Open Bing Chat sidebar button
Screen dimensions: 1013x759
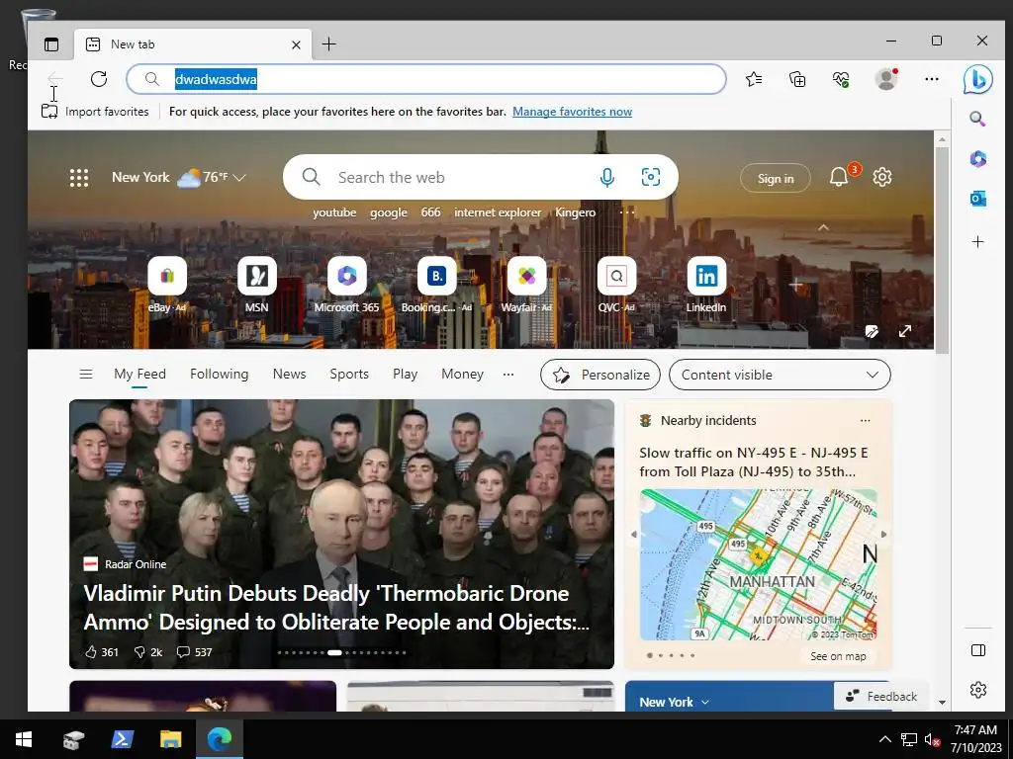coord(978,79)
